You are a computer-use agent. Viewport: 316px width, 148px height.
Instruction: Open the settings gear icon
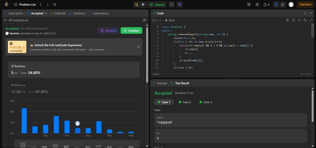coord(257,4)
